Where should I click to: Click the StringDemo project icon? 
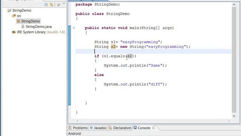coord(9,10)
